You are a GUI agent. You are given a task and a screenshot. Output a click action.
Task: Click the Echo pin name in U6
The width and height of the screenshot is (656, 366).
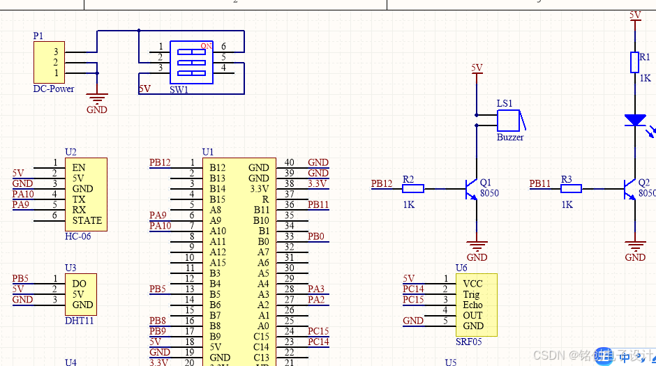[472, 305]
